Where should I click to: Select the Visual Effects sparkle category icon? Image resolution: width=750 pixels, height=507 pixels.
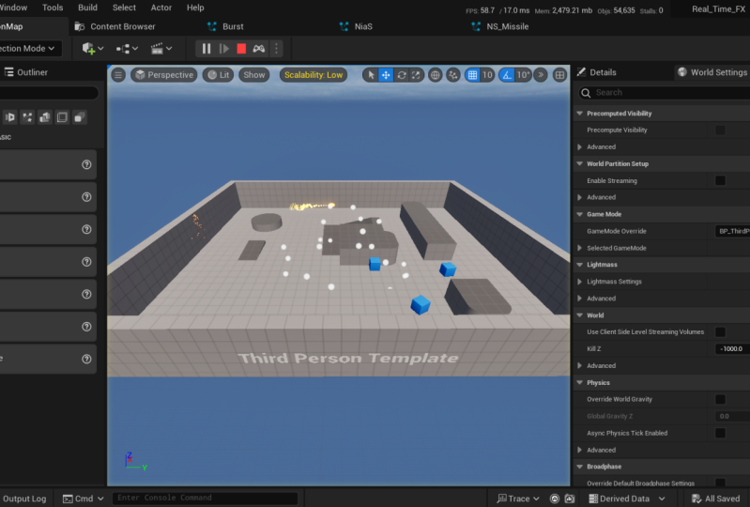coord(27,117)
